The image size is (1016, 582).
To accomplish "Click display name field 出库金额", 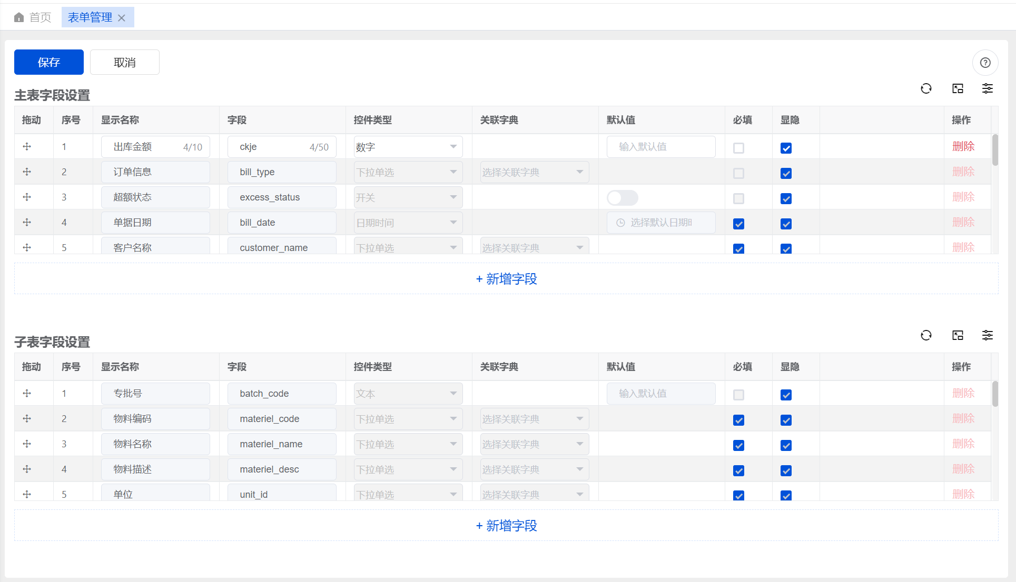I will [x=155, y=147].
